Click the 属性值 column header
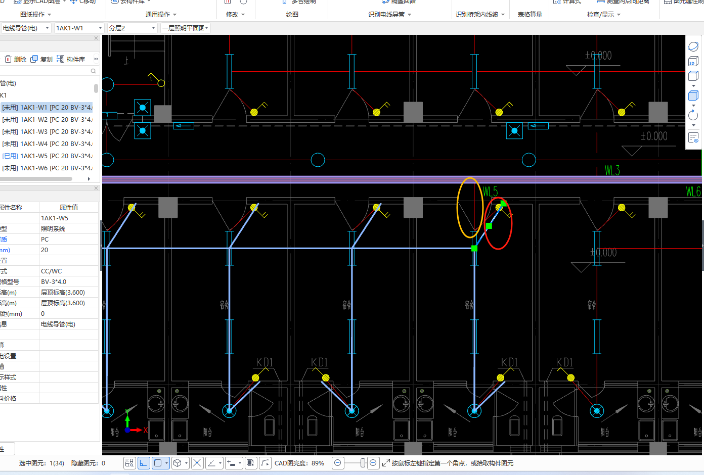This screenshot has width=704, height=475. 69,207
